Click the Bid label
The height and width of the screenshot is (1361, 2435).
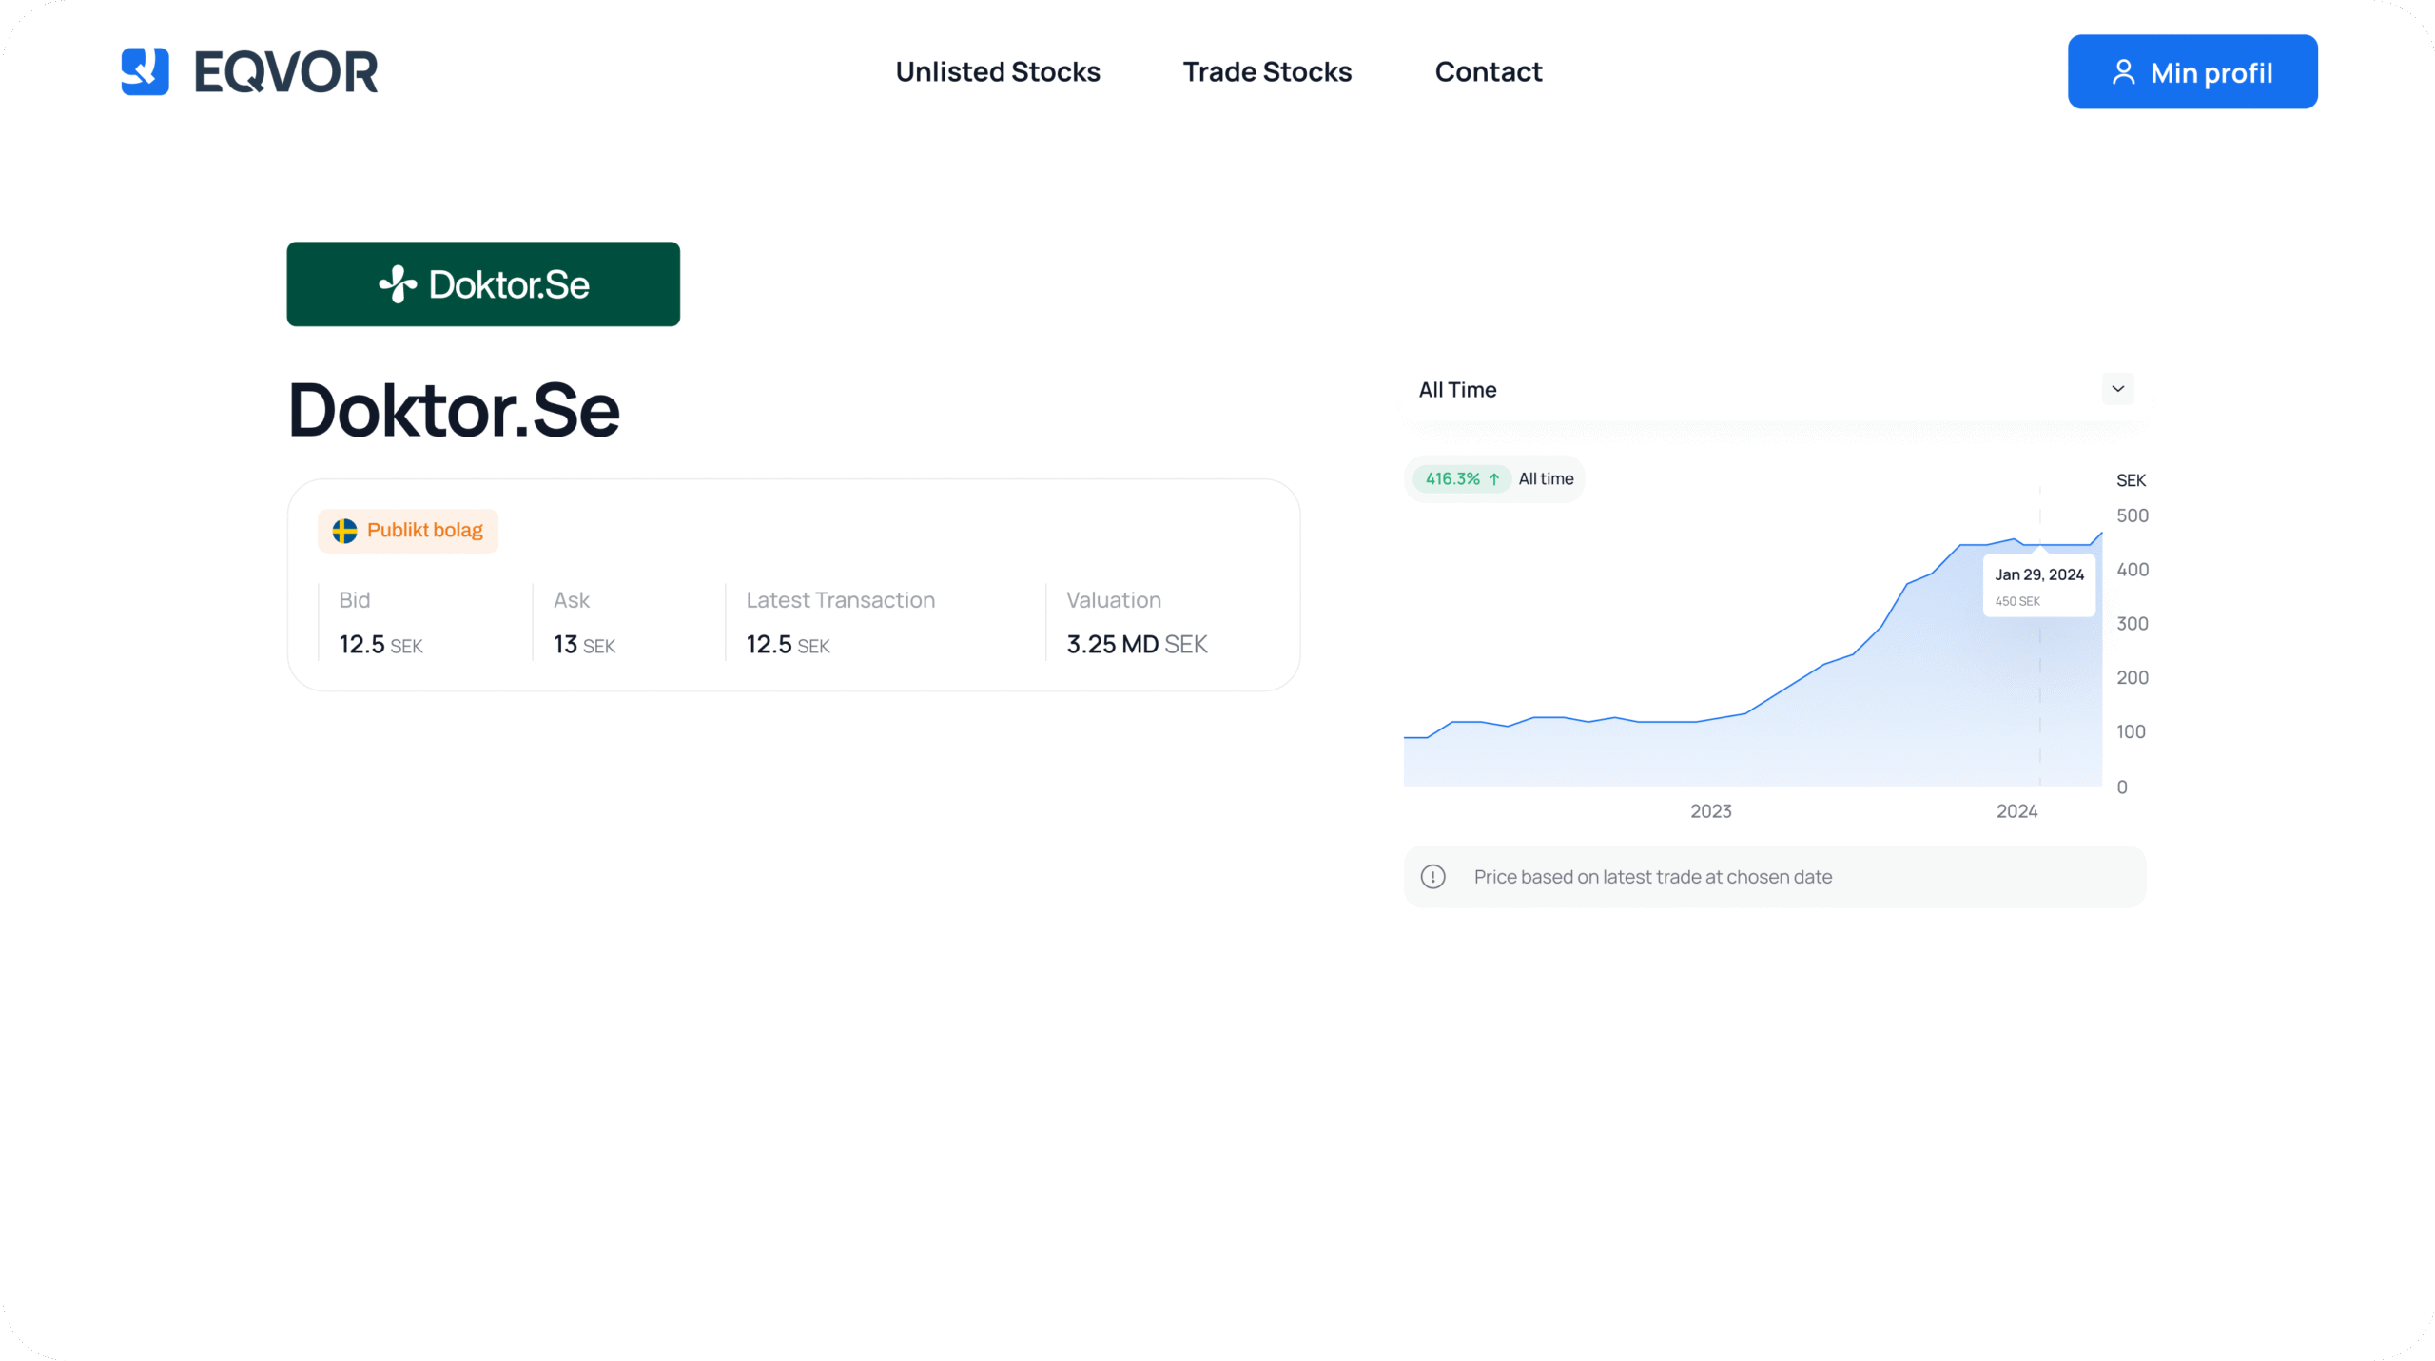pyautogui.click(x=355, y=600)
